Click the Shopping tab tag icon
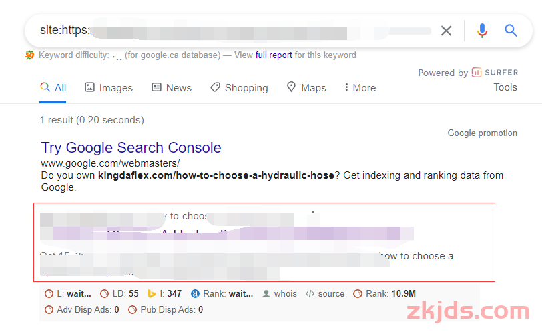Image resolution: width=542 pixels, height=332 pixels. [x=215, y=87]
